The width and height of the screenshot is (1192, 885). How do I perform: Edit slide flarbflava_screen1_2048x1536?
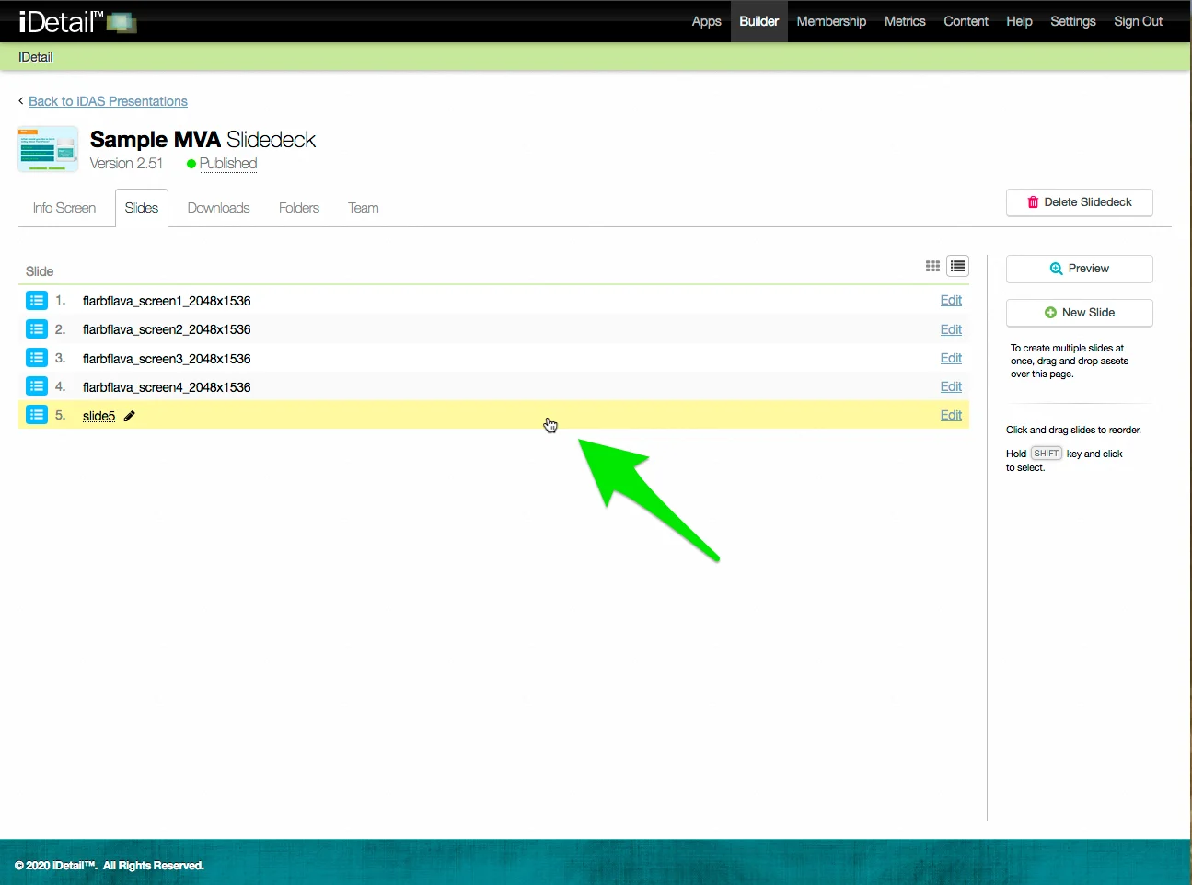(x=951, y=300)
